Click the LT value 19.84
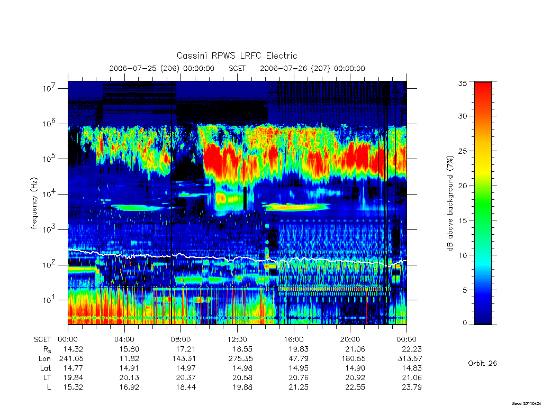This screenshot has width=542, height=406. pos(73,377)
